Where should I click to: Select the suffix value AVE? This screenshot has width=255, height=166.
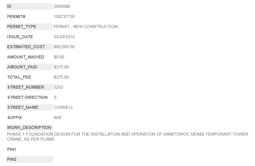pos(58,118)
